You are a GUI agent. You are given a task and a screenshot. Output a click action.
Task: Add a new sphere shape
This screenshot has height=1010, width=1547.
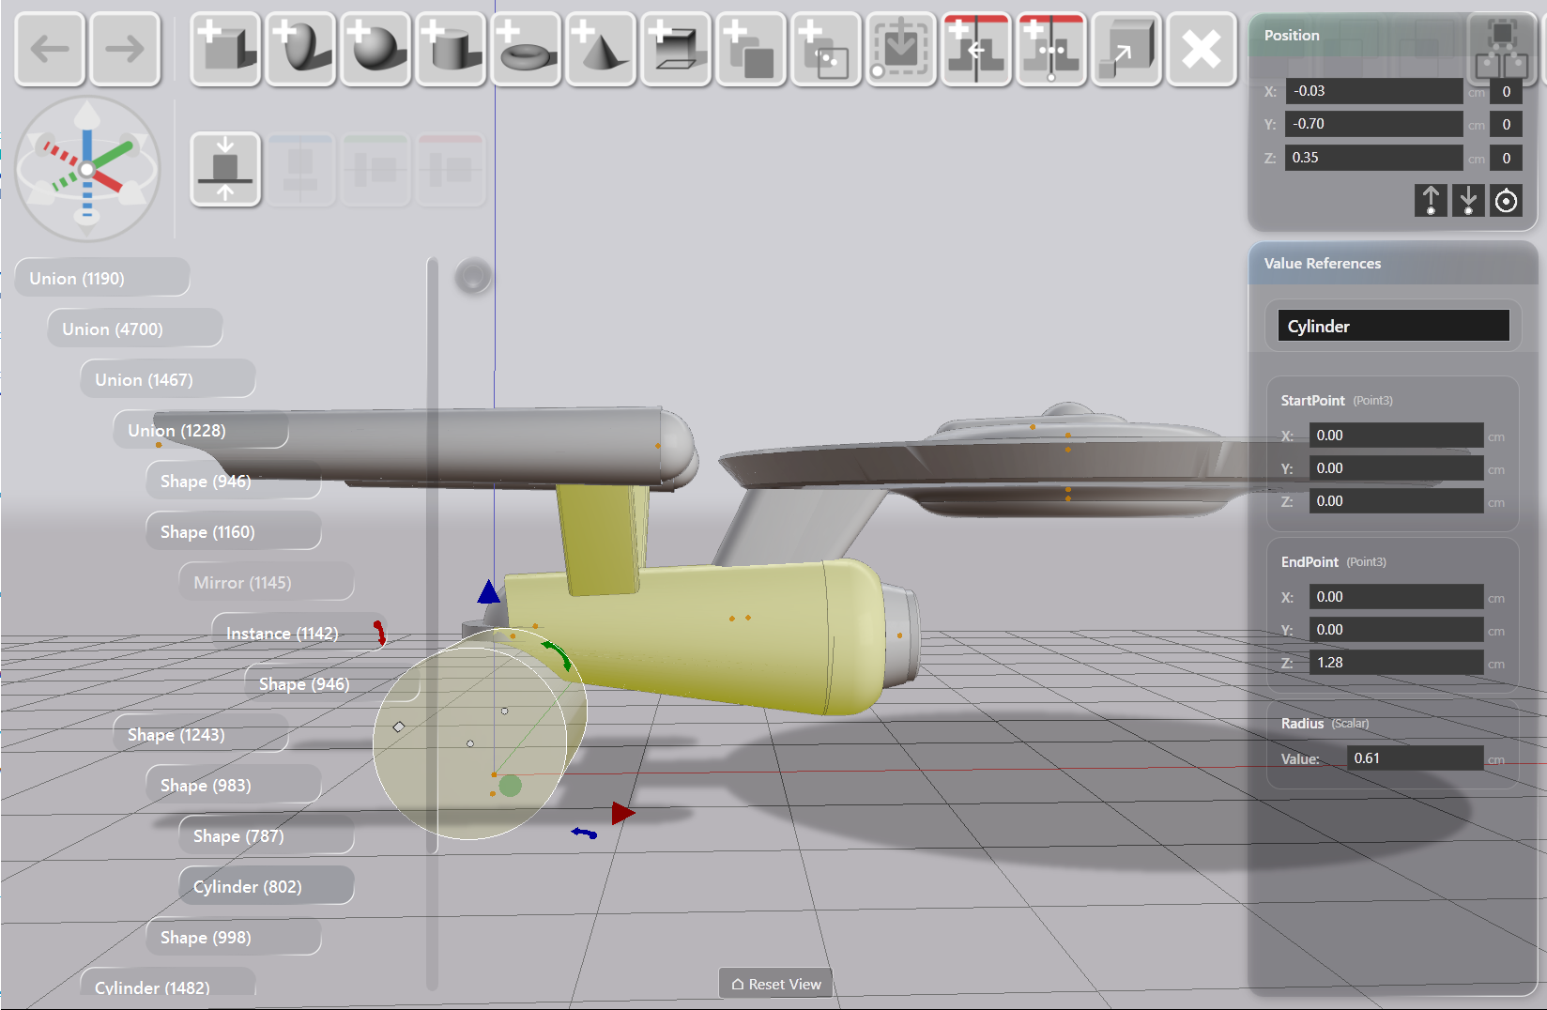coord(375,49)
